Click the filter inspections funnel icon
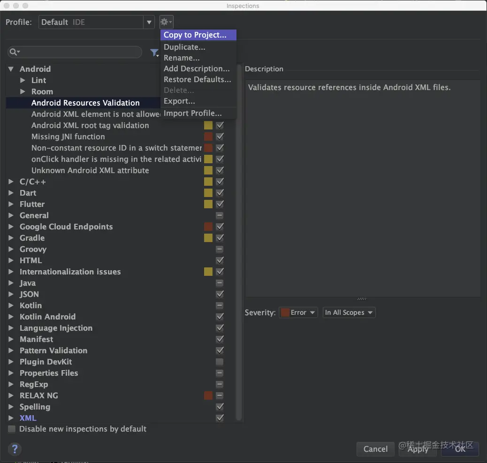 (154, 53)
